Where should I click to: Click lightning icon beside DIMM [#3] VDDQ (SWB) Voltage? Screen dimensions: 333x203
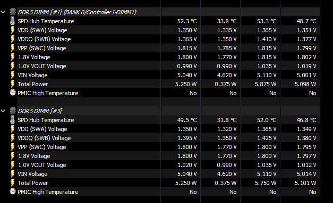[x=13, y=138]
